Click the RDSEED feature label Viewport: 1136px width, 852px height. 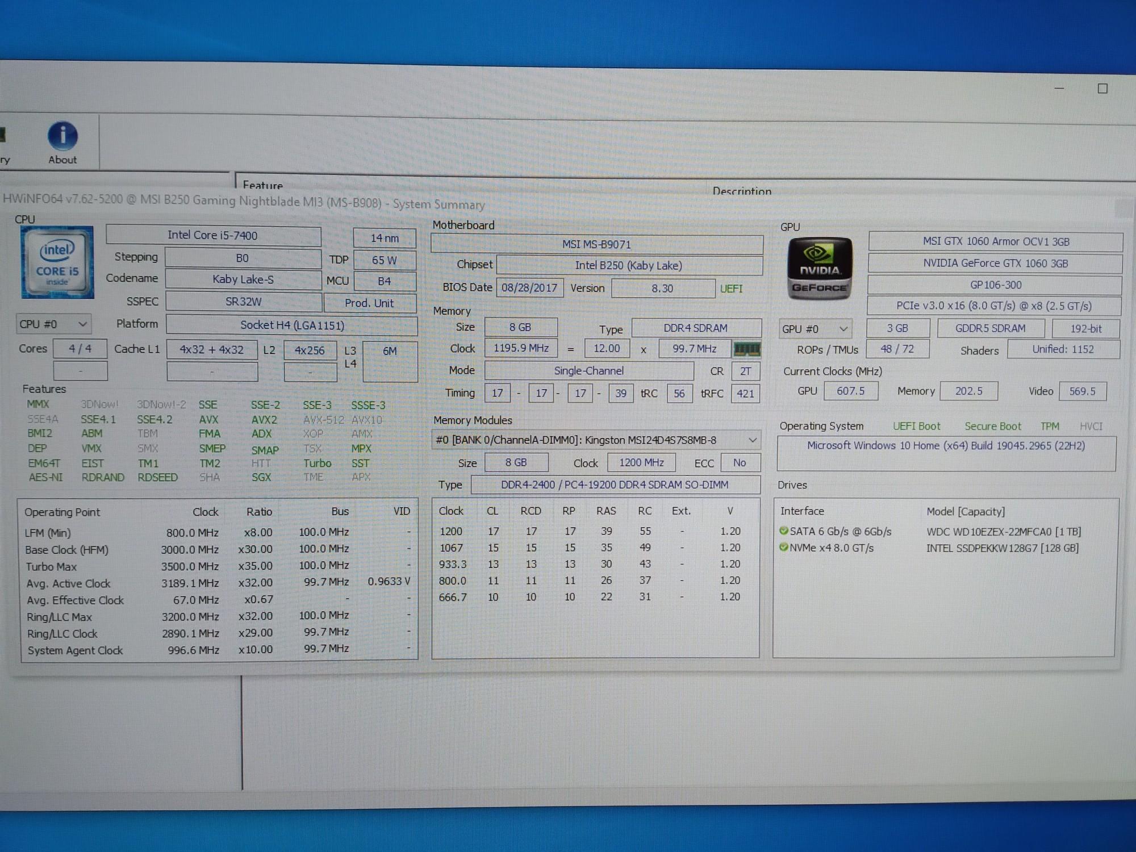157,478
